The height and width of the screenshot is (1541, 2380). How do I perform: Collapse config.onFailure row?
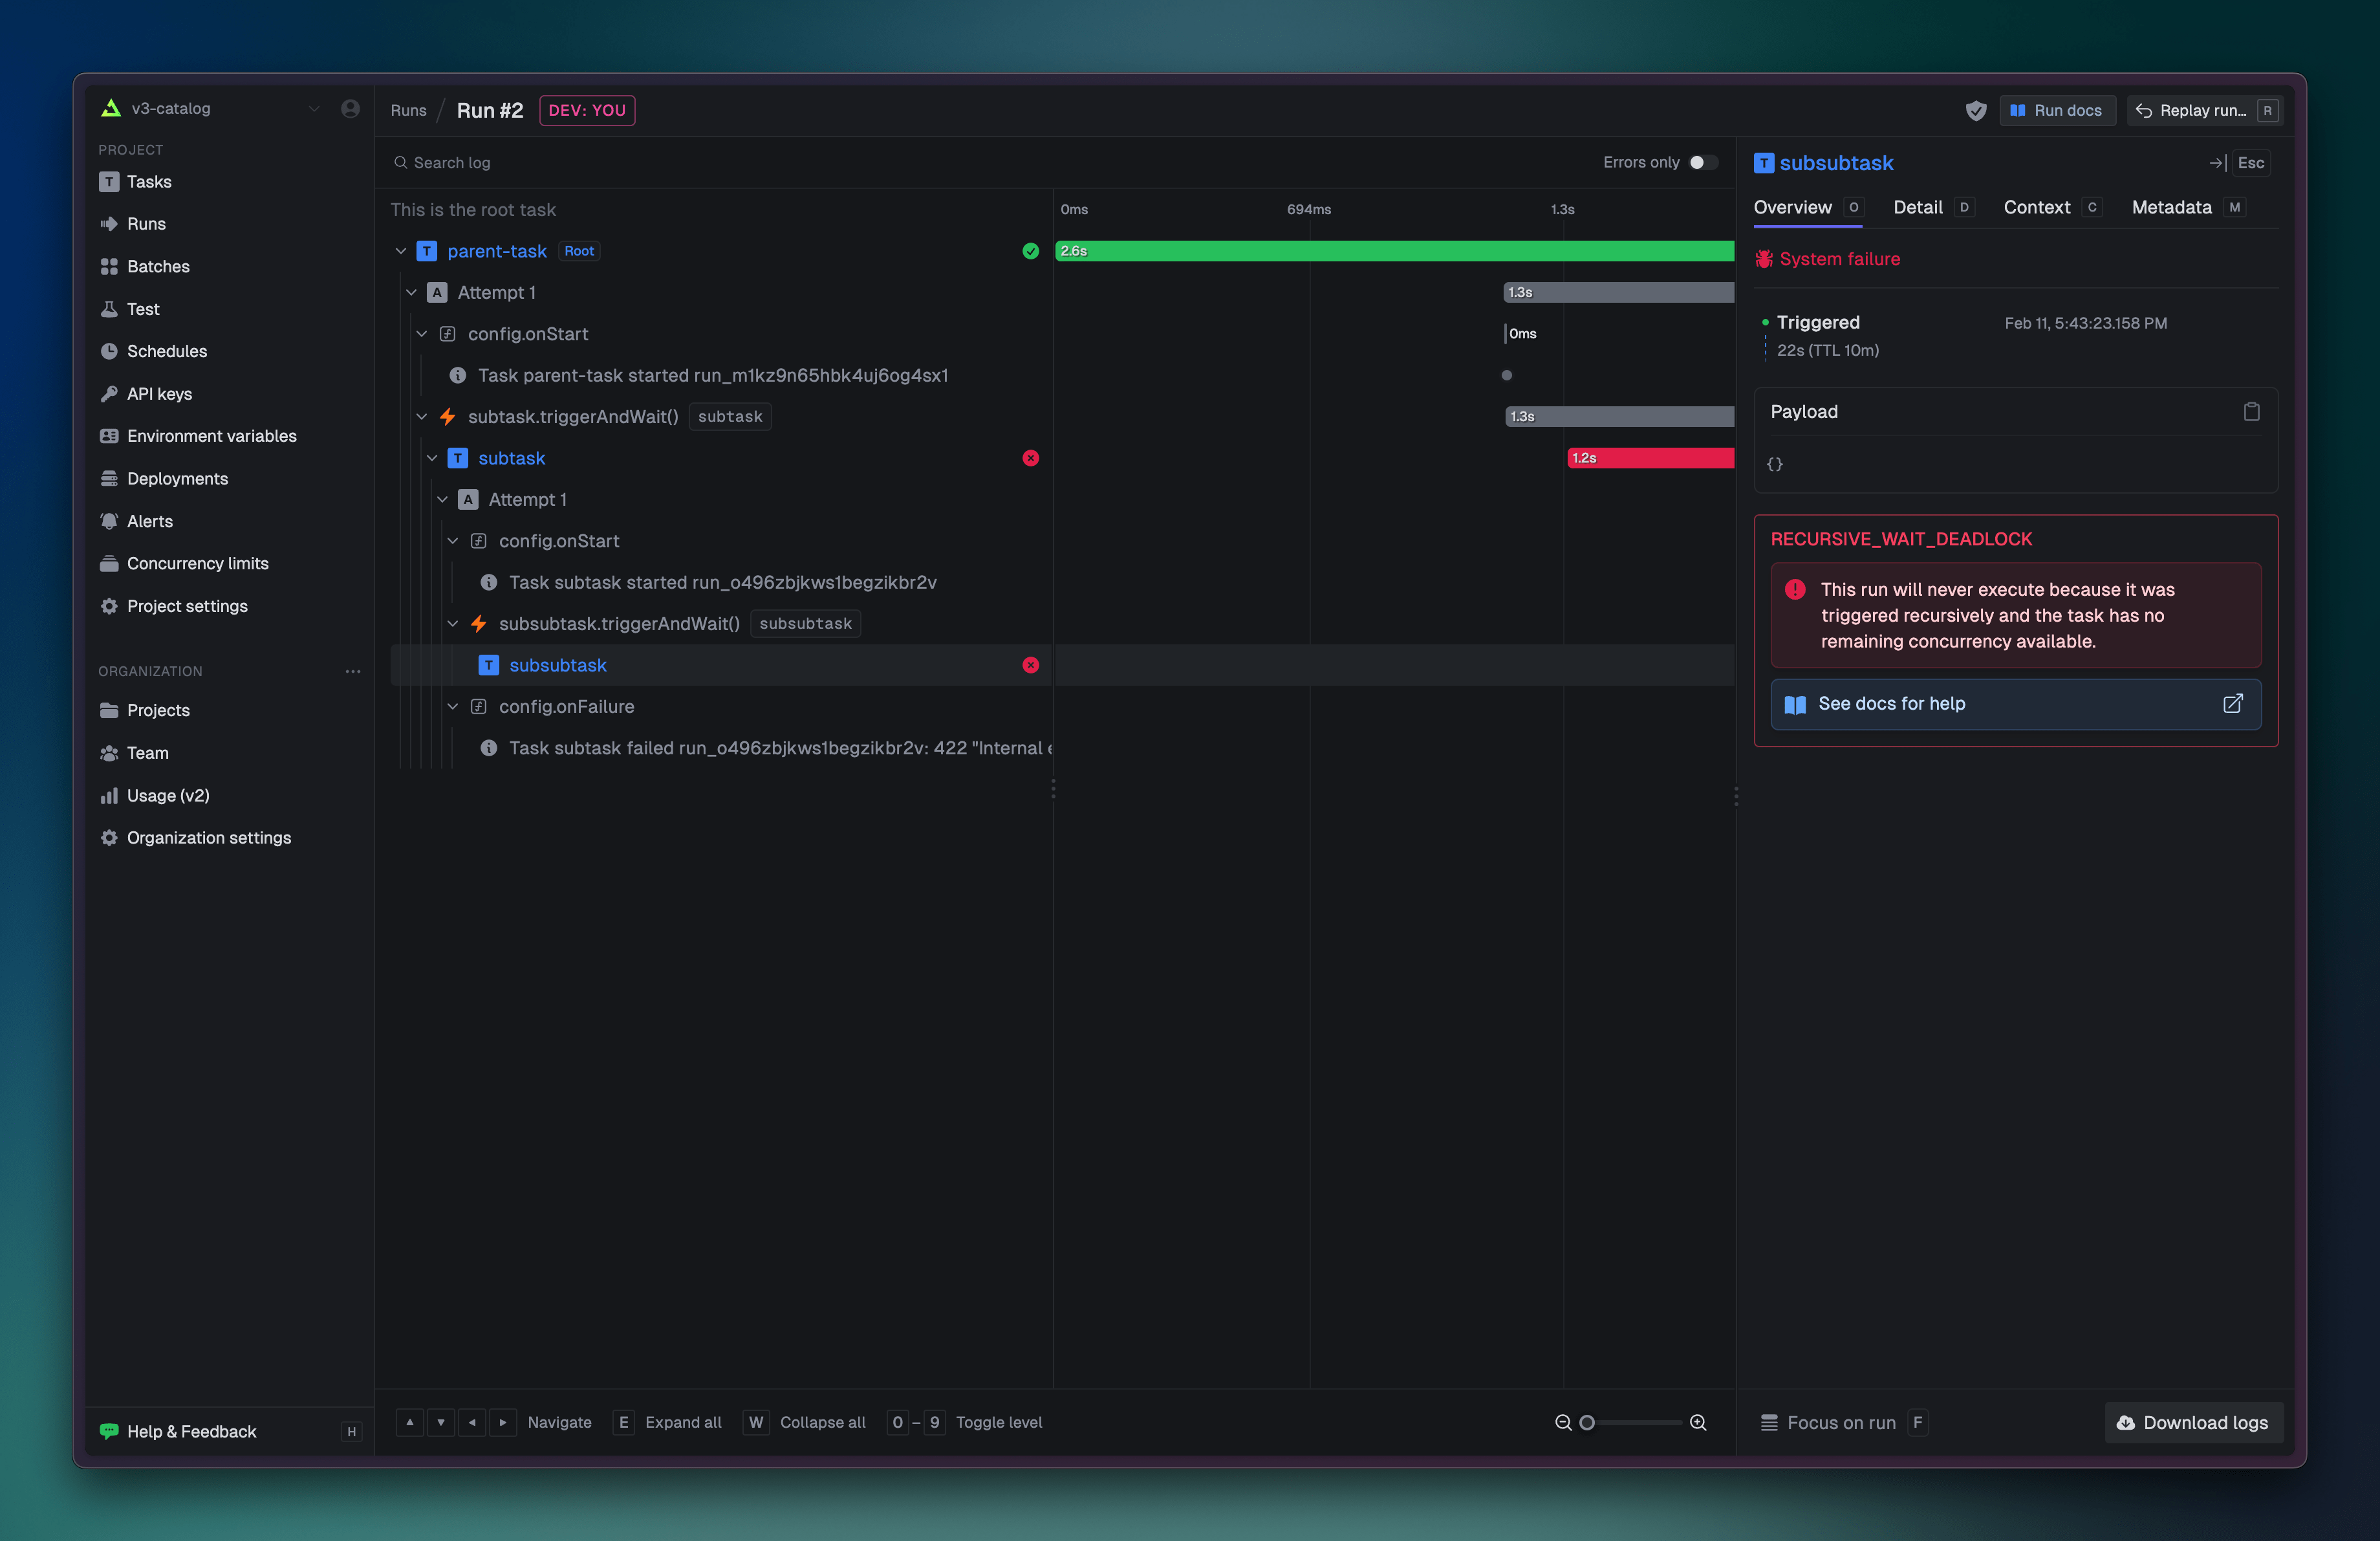coord(453,707)
